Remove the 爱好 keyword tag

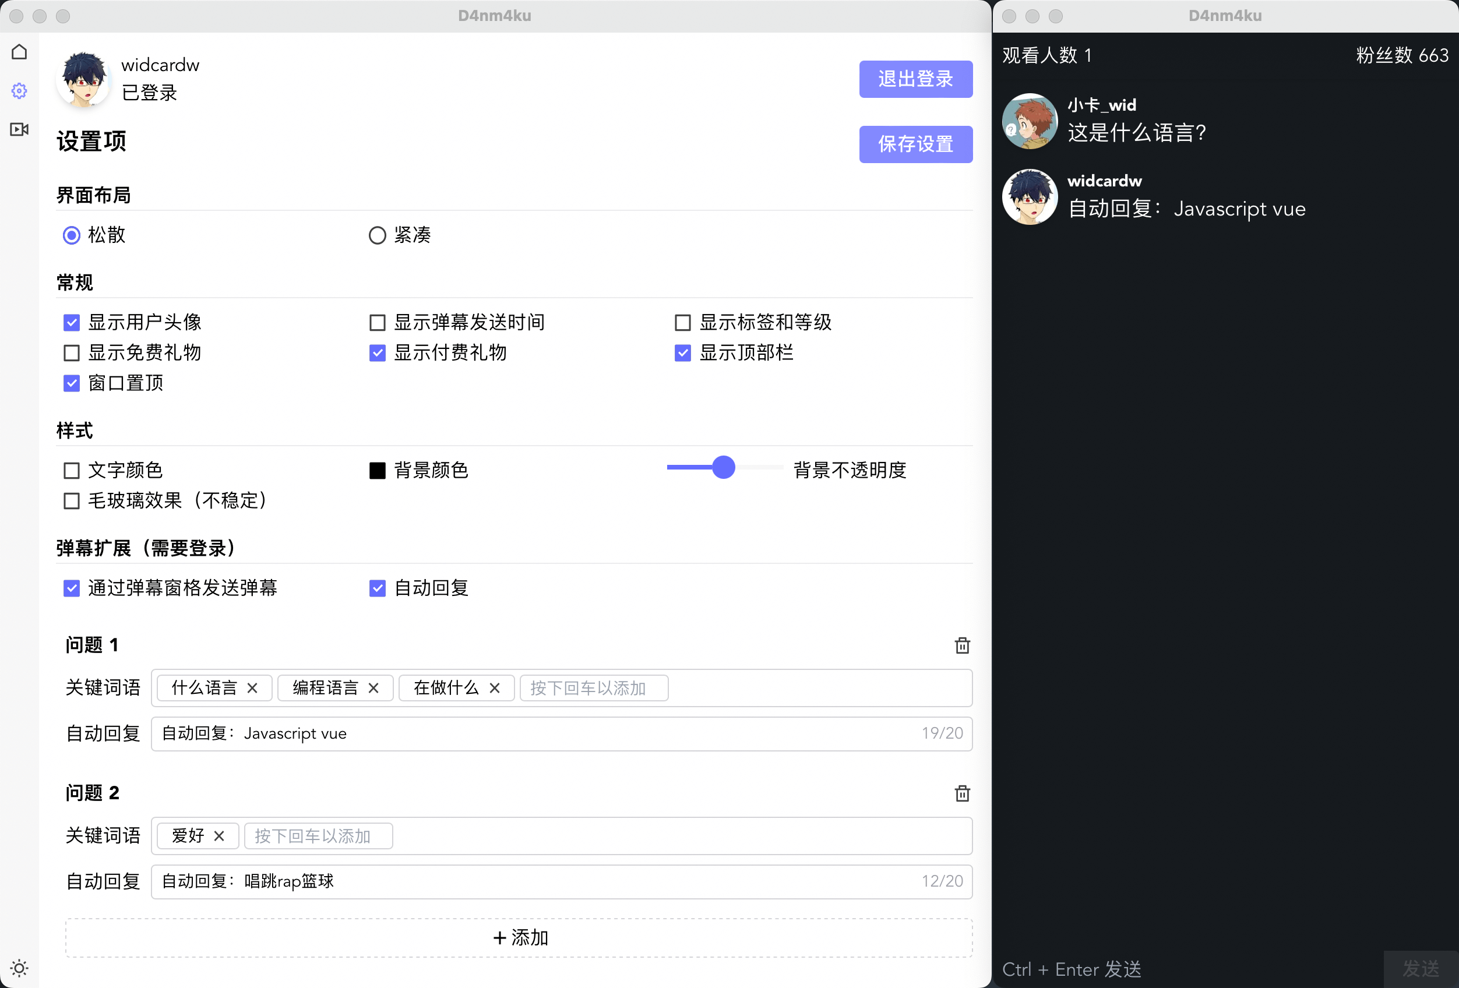(219, 836)
